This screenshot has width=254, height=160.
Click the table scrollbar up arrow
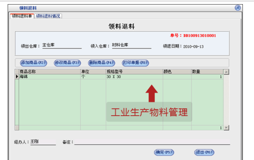226,72
